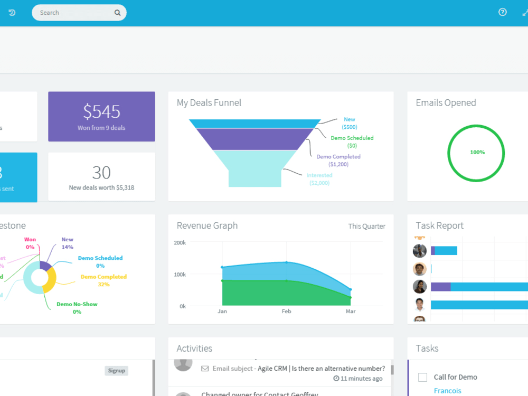Click the blue New band of the funnel

pos(254,123)
